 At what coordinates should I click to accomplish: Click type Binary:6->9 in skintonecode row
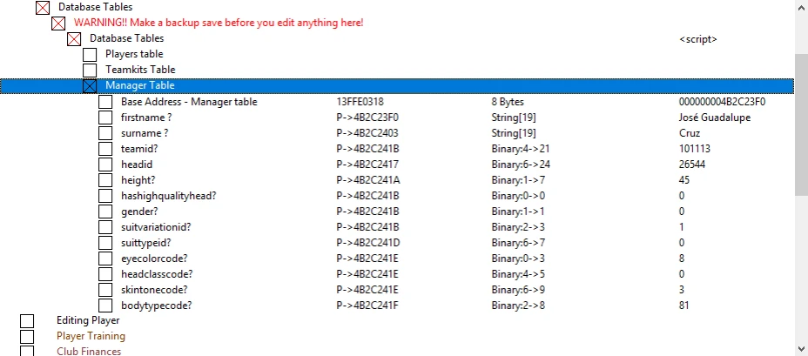tap(518, 290)
